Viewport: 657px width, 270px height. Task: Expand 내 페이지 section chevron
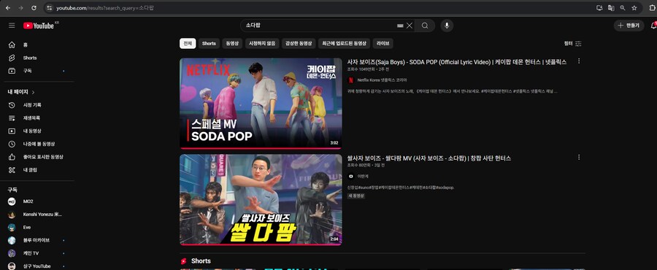click(x=34, y=92)
